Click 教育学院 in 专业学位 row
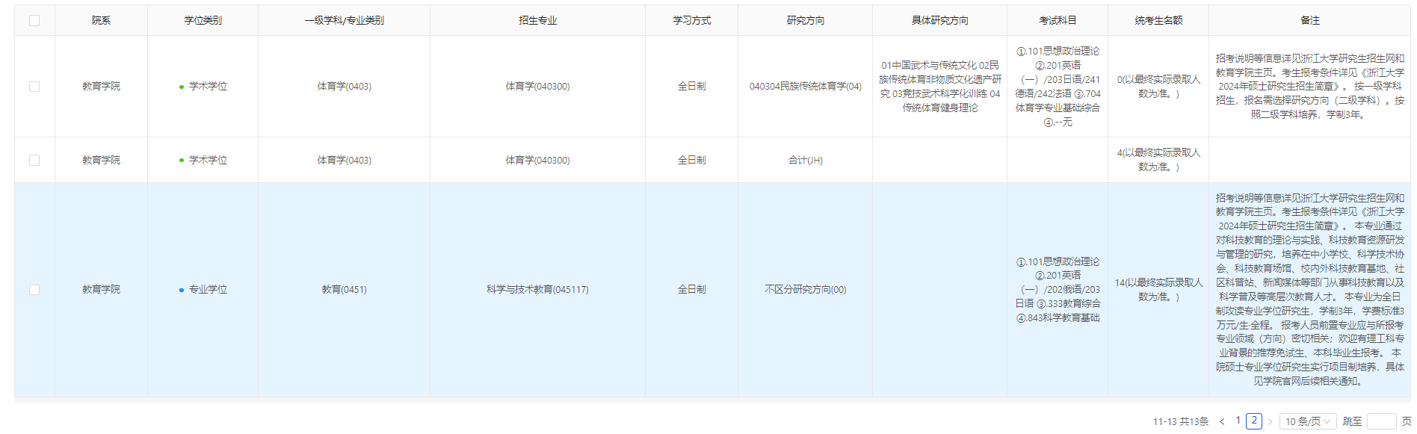This screenshot has height=434, width=1417. pos(102,290)
